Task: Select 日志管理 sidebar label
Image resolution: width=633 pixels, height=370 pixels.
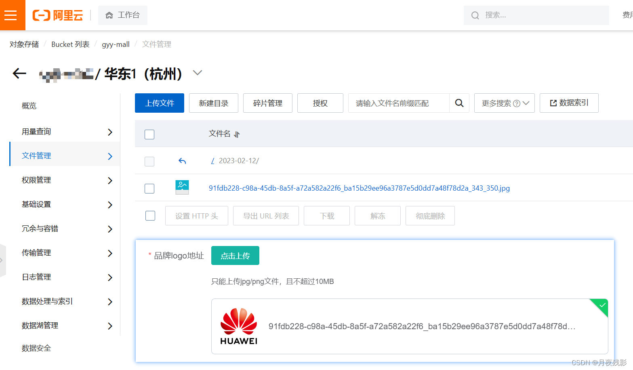Action: pos(36,277)
